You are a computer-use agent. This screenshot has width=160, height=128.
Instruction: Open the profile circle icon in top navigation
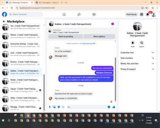(94, 14)
